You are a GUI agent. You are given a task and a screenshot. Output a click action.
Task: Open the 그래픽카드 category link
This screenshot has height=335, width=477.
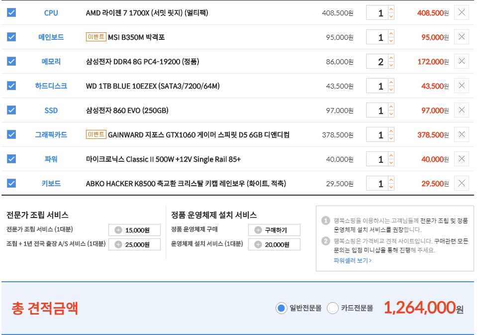tap(51, 134)
